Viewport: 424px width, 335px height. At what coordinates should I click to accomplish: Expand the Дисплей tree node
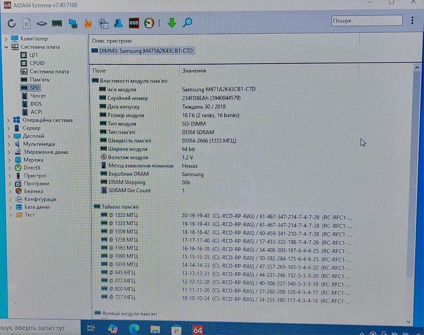click(x=9, y=137)
